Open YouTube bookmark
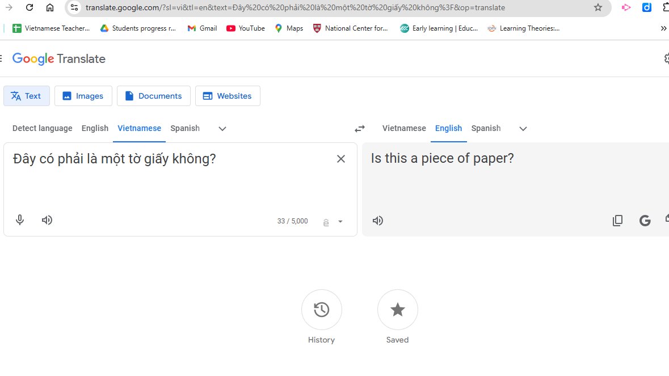This screenshot has width=669, height=376. point(246,28)
